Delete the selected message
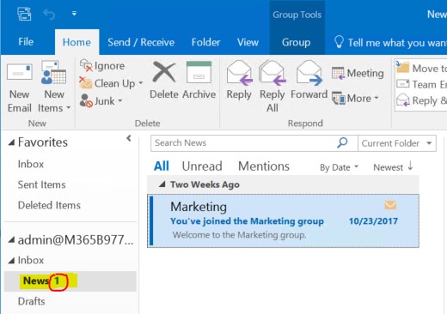The image size is (447, 314). click(164, 81)
